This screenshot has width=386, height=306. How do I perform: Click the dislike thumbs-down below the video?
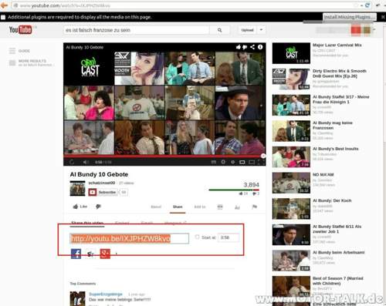point(98,207)
